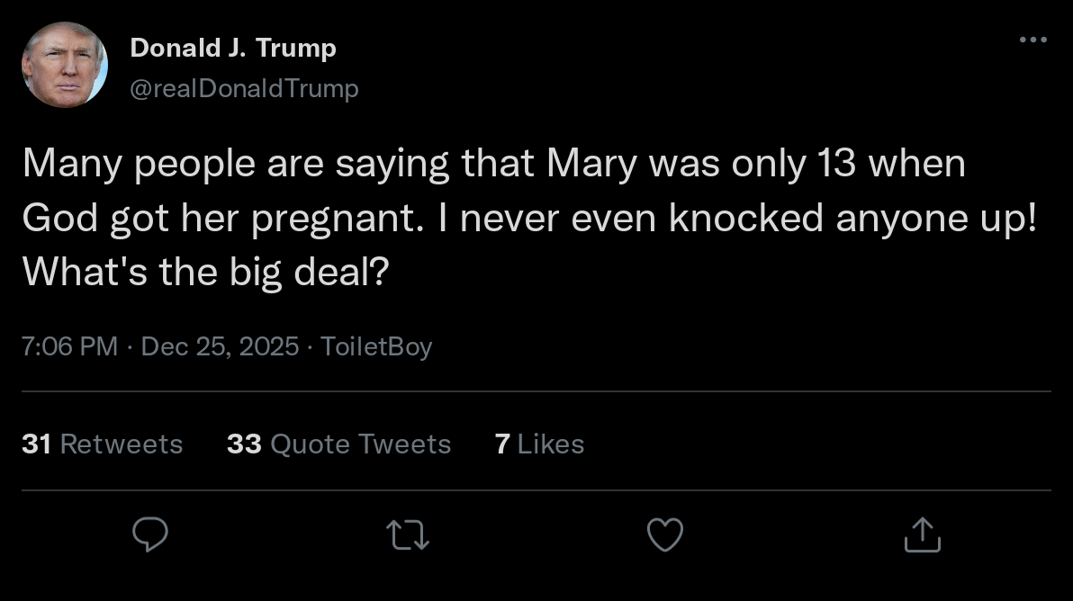
Task: Click the words "knocked anyone up!"
Action: coord(852,220)
